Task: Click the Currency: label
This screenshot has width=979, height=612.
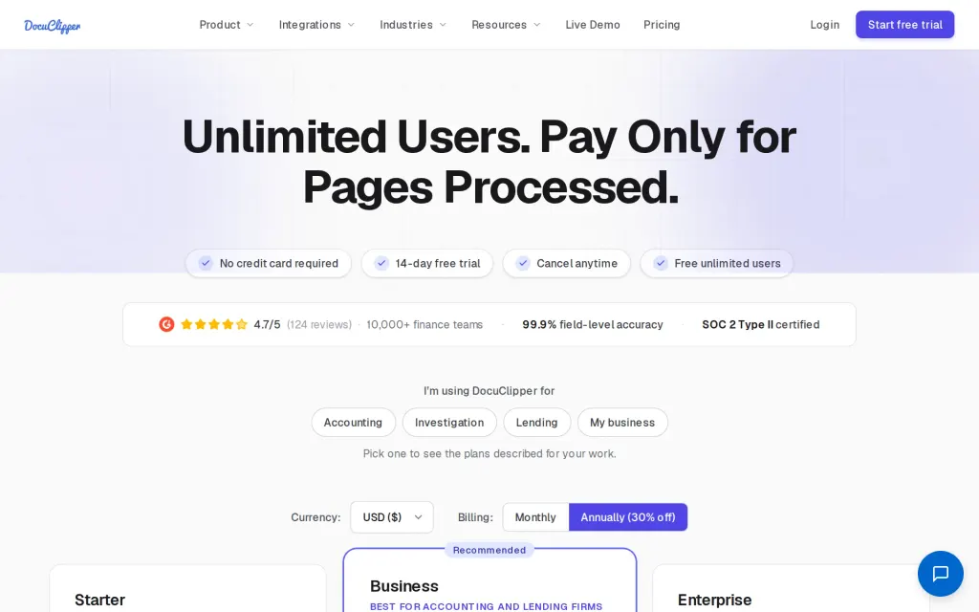Action: (315, 517)
